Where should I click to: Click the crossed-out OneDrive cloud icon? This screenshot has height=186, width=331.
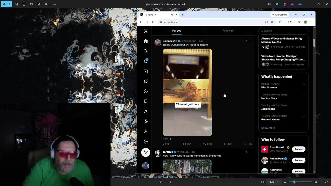[x=300, y=4]
